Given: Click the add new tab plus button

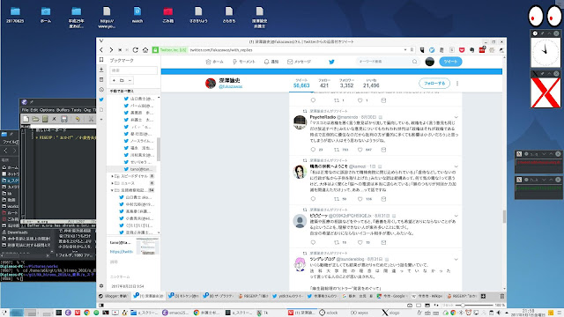Looking at the screenshot, I should [483, 296].
